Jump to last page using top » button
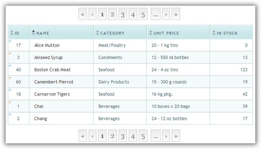Screen dimensions: 261x149 pos(176,14)
